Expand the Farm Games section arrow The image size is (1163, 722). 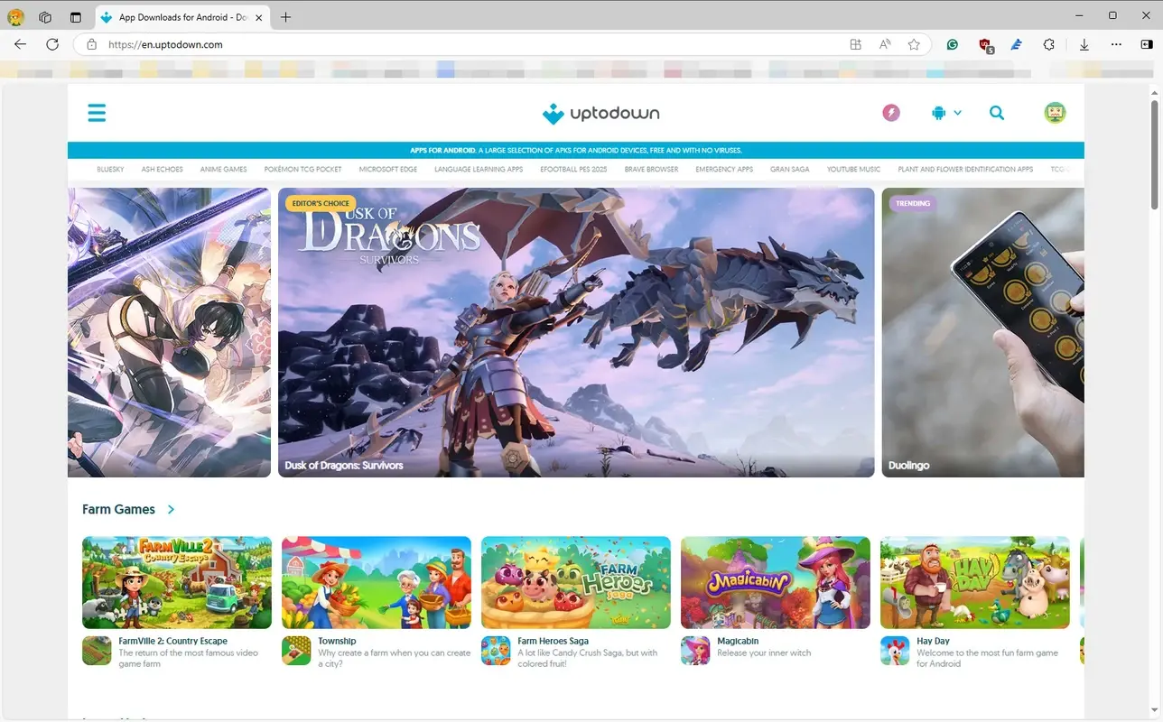click(171, 509)
